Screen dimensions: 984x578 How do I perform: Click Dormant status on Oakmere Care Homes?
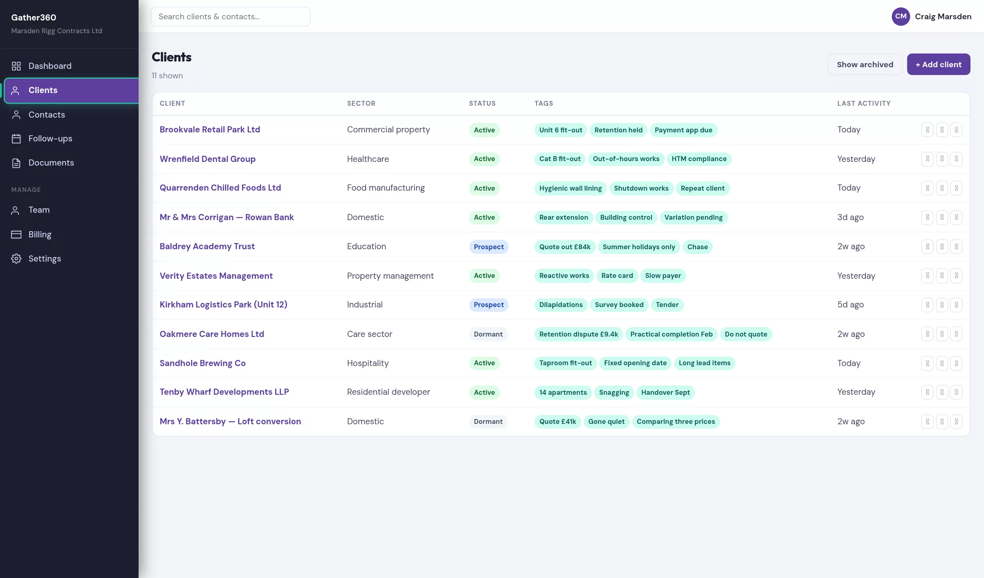[488, 334]
